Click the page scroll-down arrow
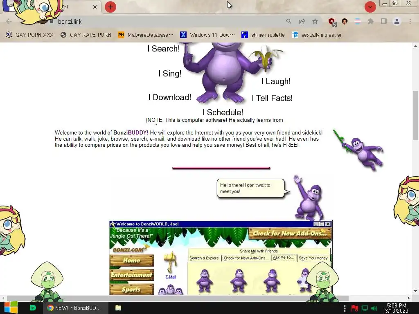The height and width of the screenshot is (314, 419). point(416,291)
